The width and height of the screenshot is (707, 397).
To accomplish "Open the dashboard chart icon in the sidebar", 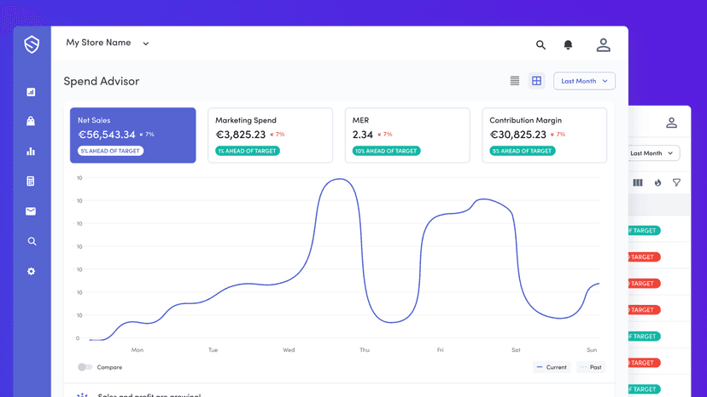I will coord(31,92).
